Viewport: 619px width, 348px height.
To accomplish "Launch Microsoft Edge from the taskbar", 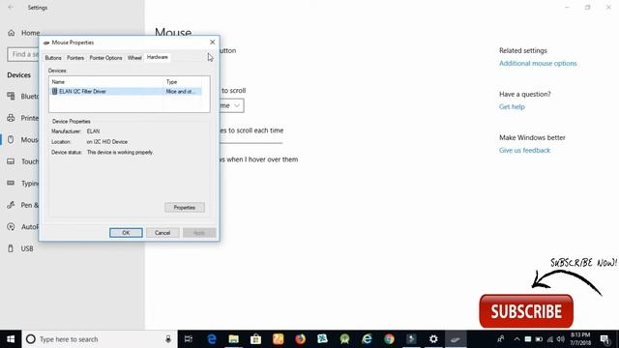I will click(x=212, y=339).
